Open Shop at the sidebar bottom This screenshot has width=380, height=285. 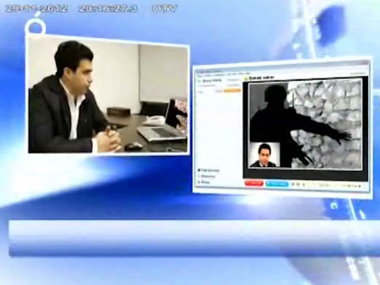(x=203, y=182)
